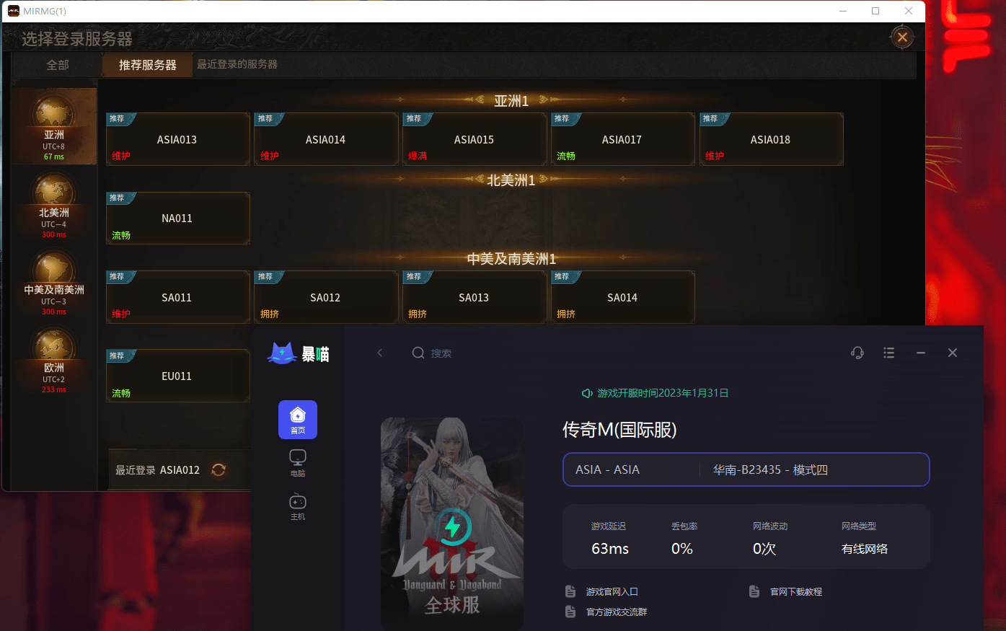Image resolution: width=1006 pixels, height=631 pixels.
Task: Click the 0次 network fluctuation value
Action: (x=764, y=549)
